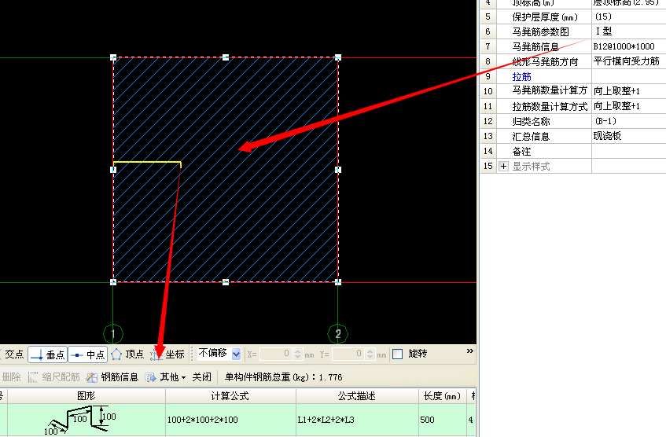This screenshot has width=666, height=437.
Task: Select the 图形 column header
Action: point(86,396)
